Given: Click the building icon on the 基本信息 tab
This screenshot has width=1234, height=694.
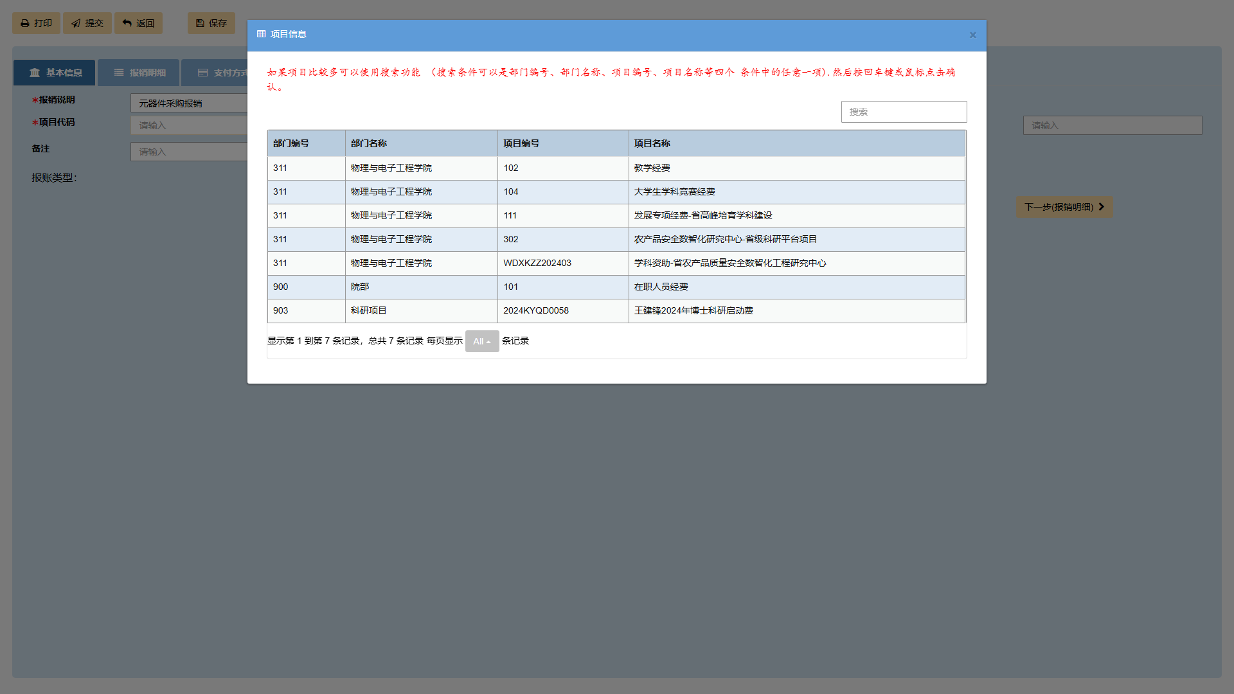Looking at the screenshot, I should (35, 73).
